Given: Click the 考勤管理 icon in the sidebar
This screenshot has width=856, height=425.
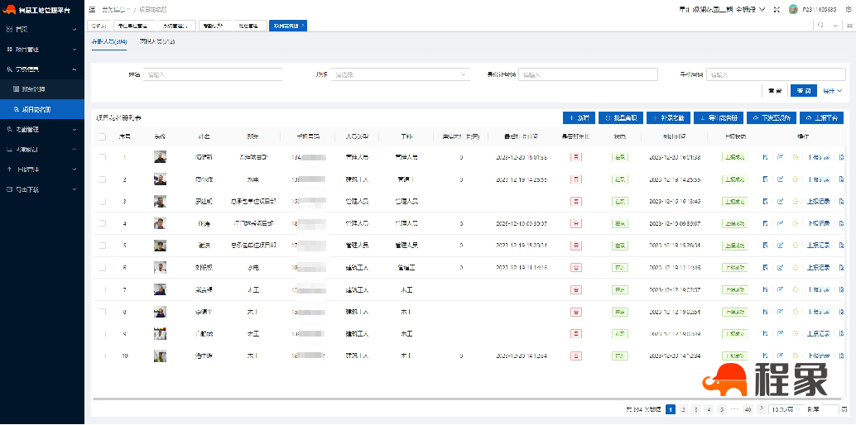Looking at the screenshot, I should point(9,129).
